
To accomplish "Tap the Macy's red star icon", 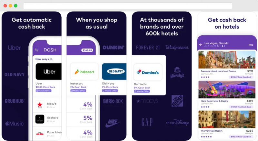I will [x=40, y=105].
